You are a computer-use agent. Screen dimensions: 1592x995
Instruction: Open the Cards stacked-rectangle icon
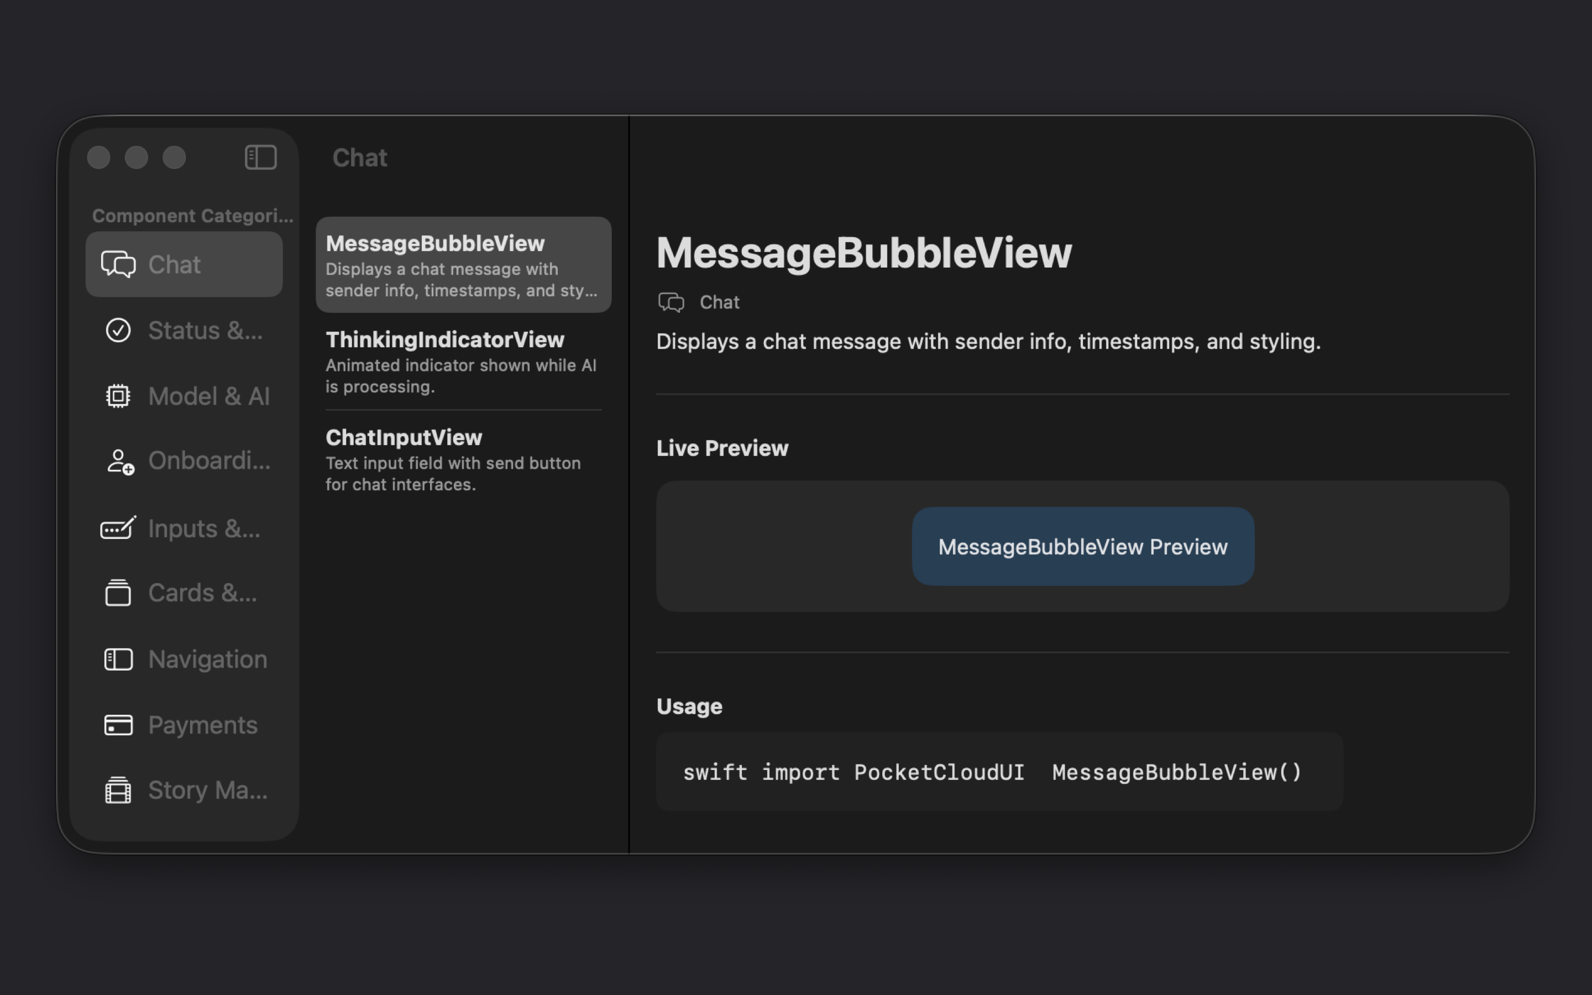point(118,592)
